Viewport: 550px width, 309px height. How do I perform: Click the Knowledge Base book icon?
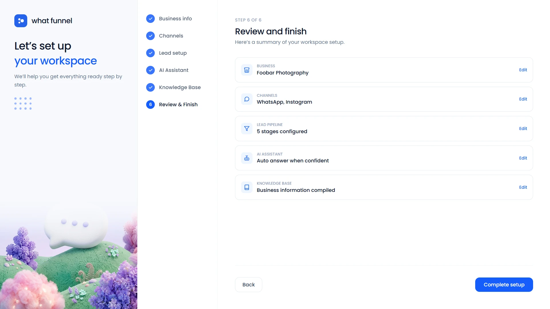(x=247, y=187)
